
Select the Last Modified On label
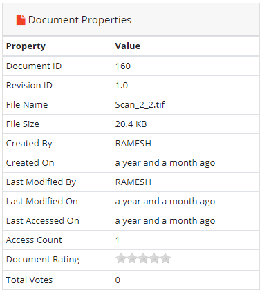click(x=42, y=202)
